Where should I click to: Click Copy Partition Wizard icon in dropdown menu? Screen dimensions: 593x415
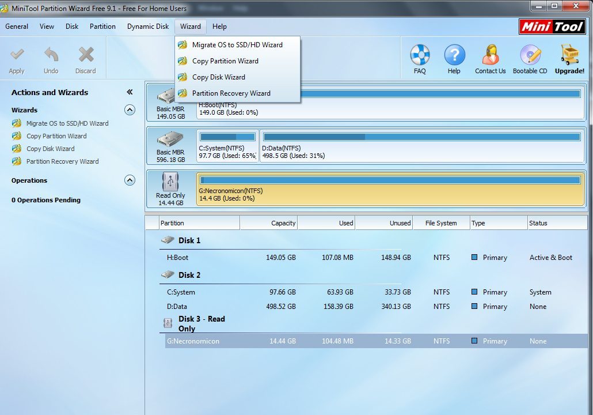coord(183,61)
